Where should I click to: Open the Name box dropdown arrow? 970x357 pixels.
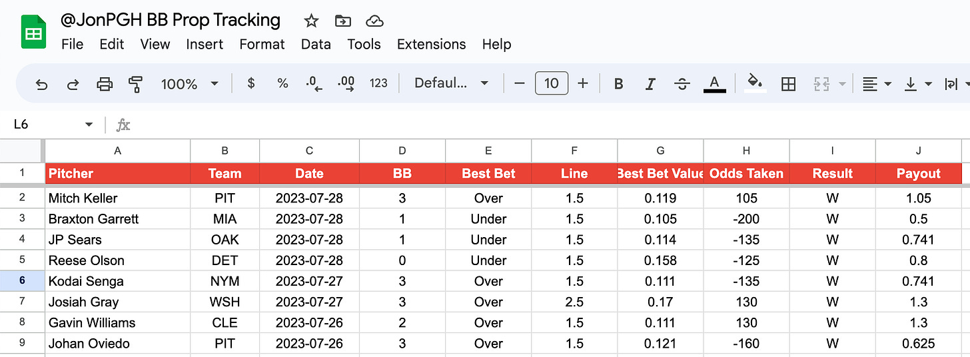pos(89,125)
